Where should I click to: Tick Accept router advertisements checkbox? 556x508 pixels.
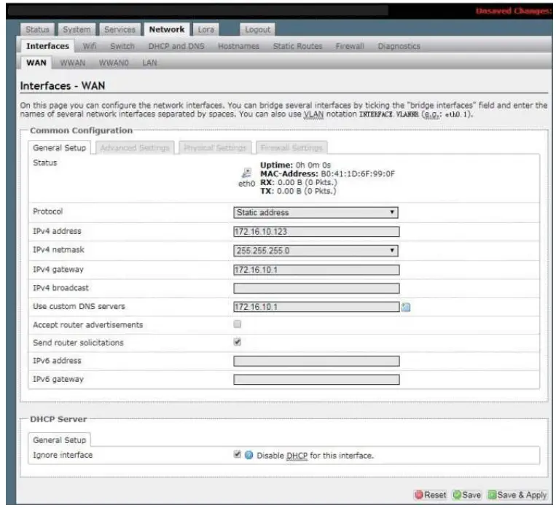coord(238,324)
